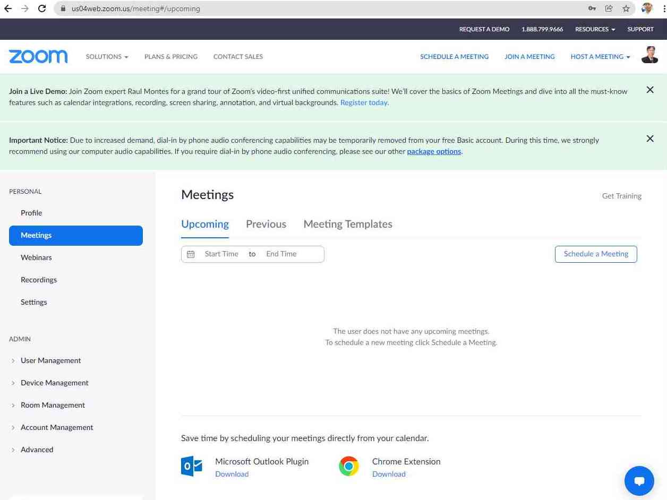
Task: Open the Solutions dropdown menu
Action: coord(107,57)
